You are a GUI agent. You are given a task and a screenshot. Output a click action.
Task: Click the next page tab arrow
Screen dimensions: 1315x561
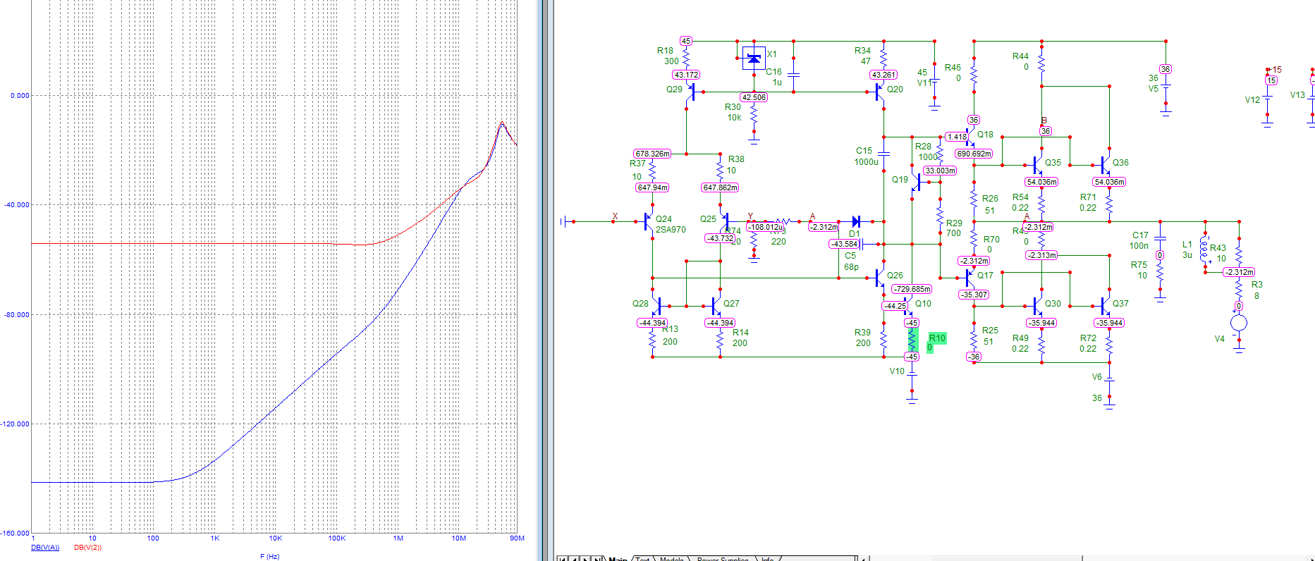tap(585, 559)
